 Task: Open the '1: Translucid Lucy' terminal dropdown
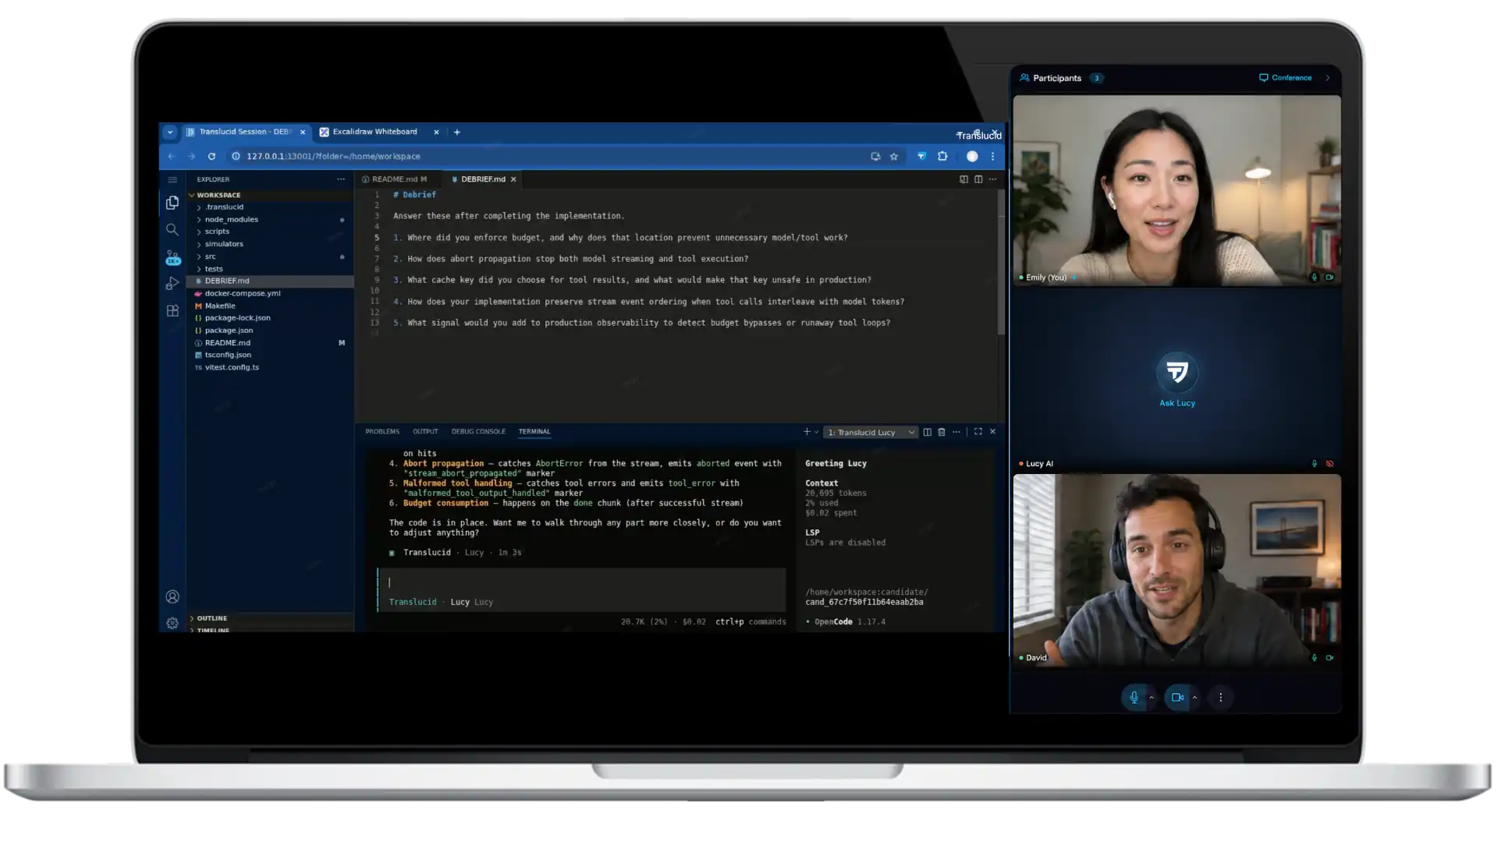coord(871,433)
